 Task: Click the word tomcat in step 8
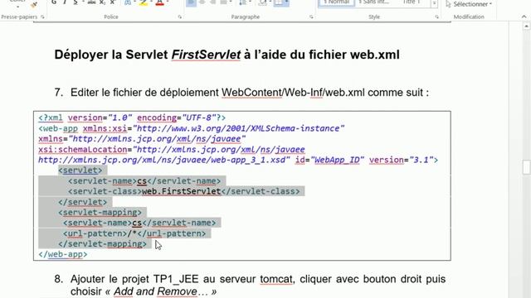276,279
